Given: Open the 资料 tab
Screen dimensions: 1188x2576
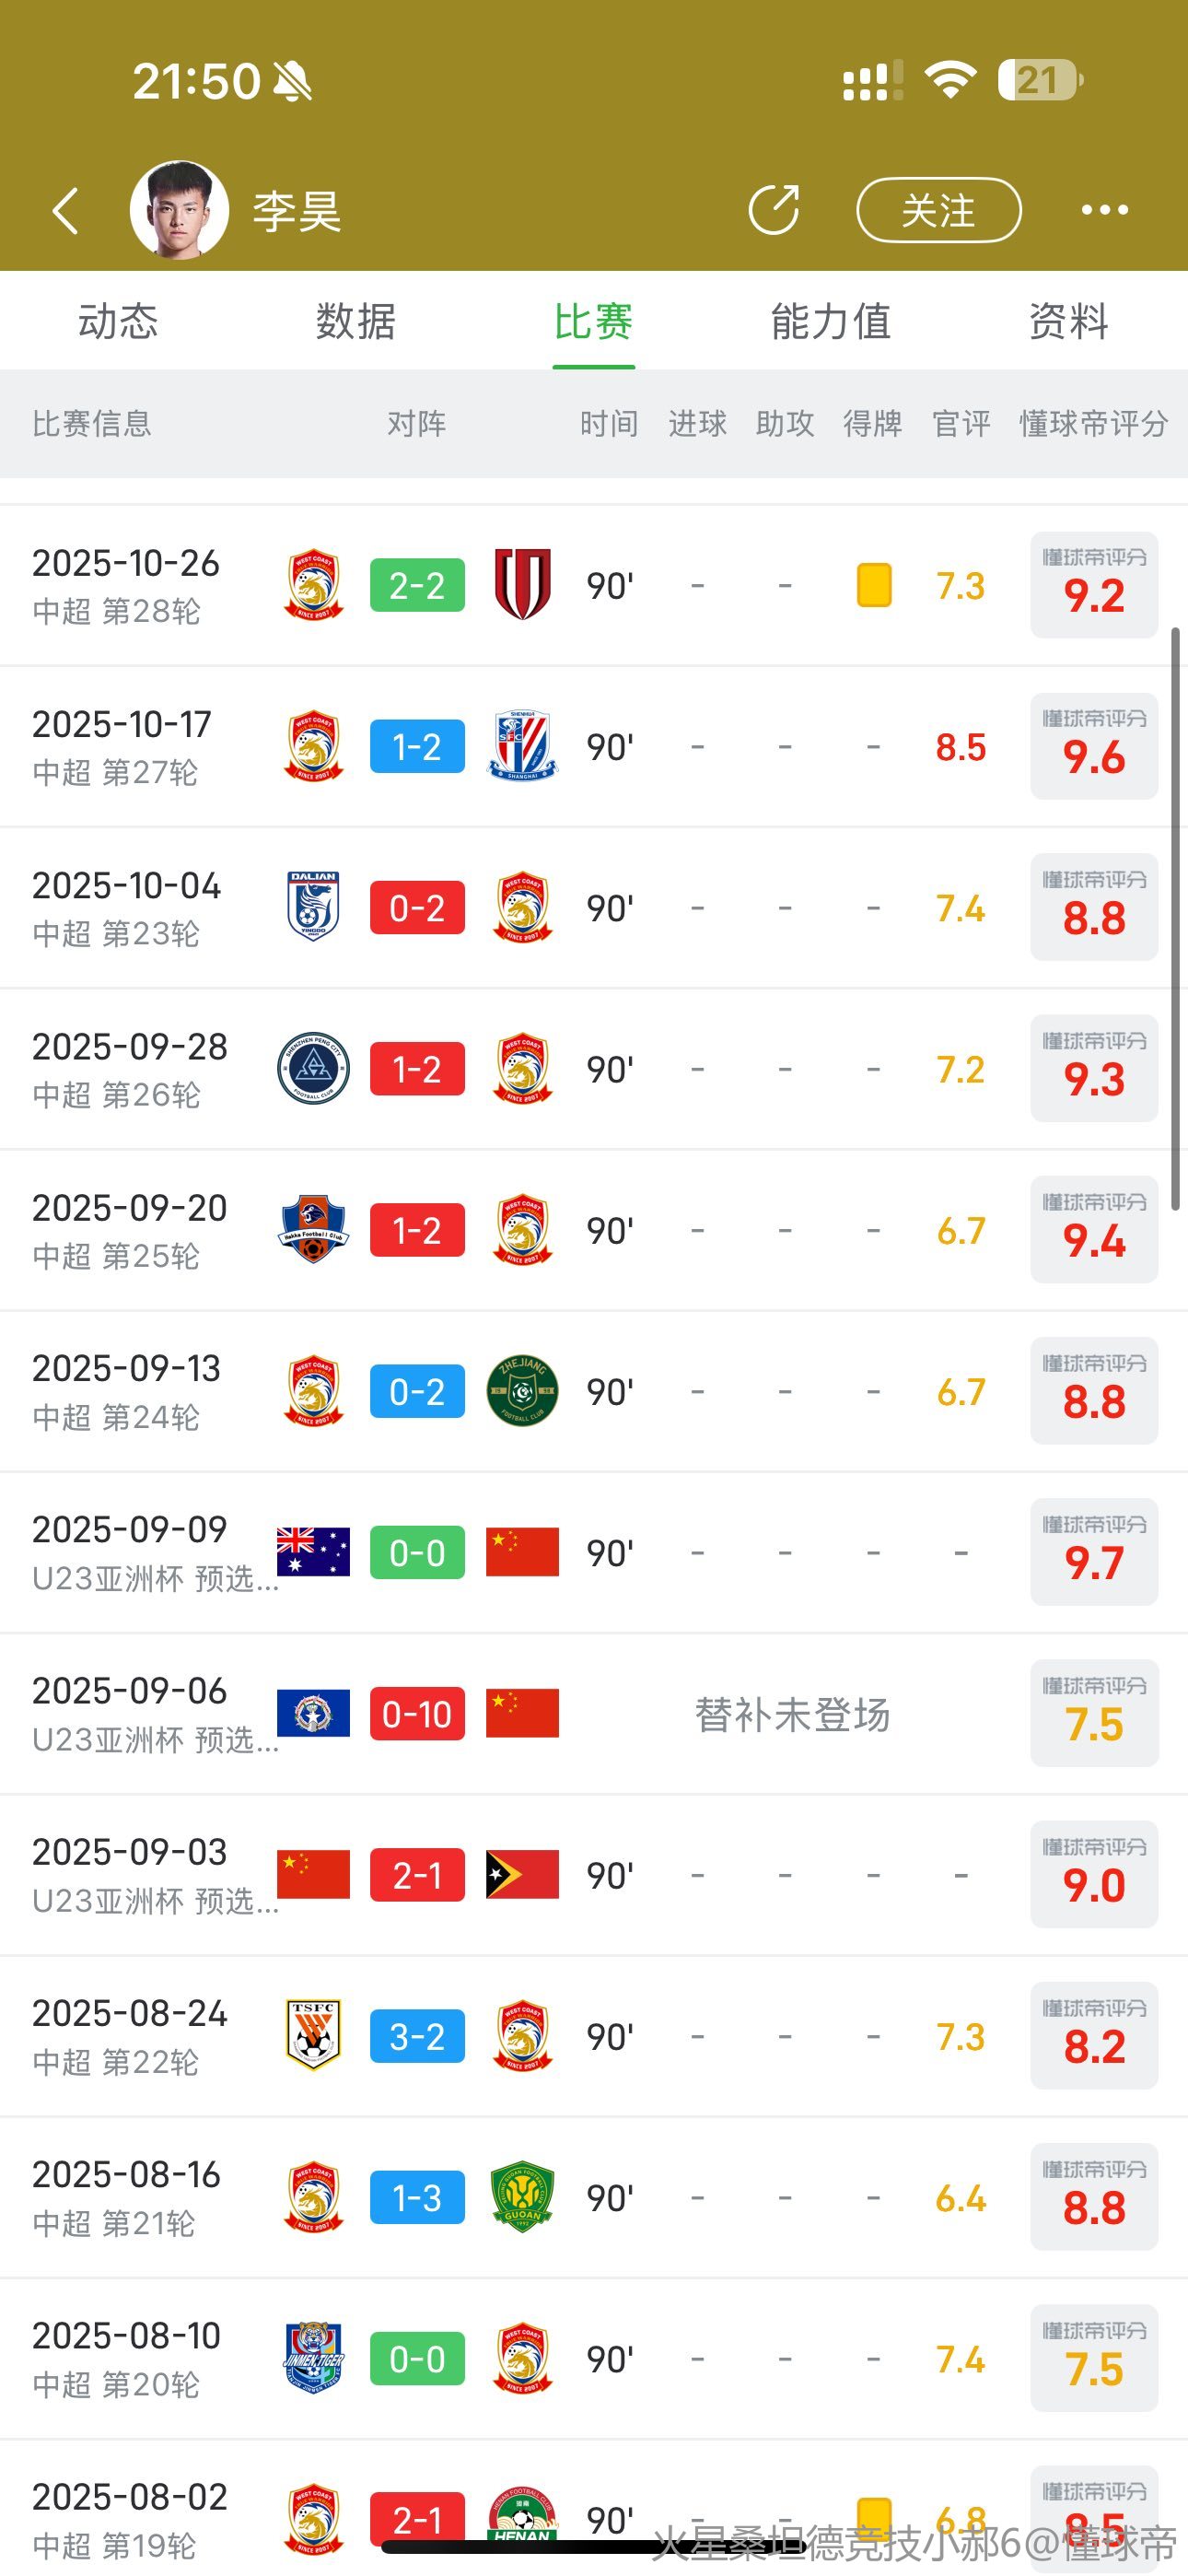Looking at the screenshot, I should click(x=1068, y=322).
